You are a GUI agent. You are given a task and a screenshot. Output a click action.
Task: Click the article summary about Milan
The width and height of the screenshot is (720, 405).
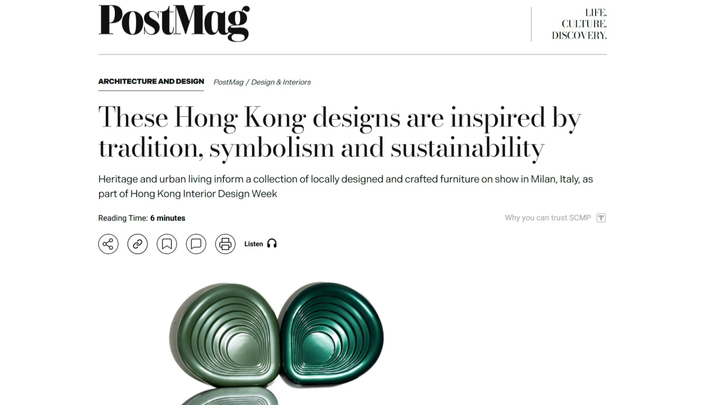pyautogui.click(x=345, y=186)
